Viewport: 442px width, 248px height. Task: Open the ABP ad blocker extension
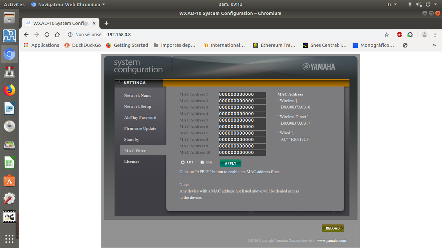pos(400,34)
